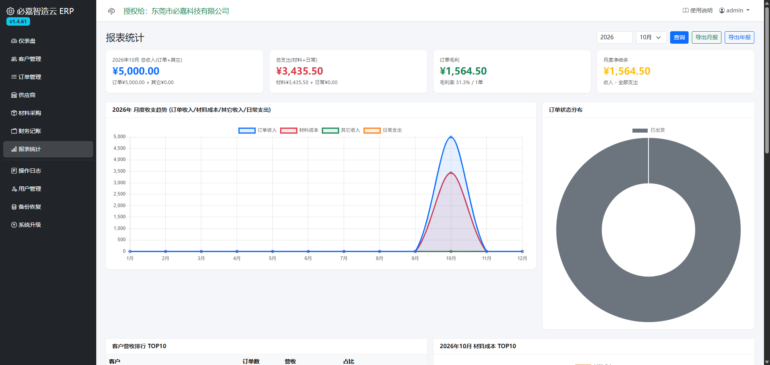
Task: Open the 使用说明 help link
Action: pyautogui.click(x=698, y=10)
